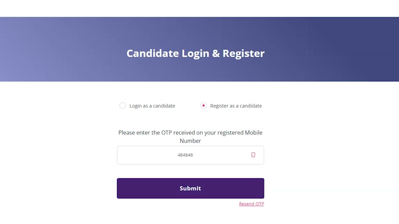Click the "Login as a candidate" label text
399x224 pixels.
point(152,106)
